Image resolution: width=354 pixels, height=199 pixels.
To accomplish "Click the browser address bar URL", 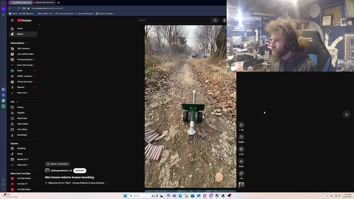I will click(x=47, y=8).
